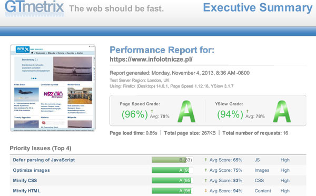
Task: Click the arrow beside Avg Score: 83%
Action: click(x=205, y=180)
